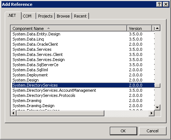Click version 2.0.0.0 of System.Deployment

[x=135, y=75]
